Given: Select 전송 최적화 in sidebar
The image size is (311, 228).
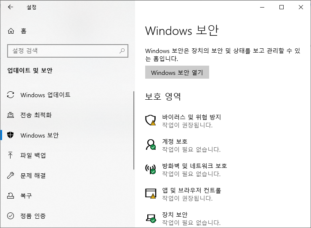Looking at the screenshot, I should click(67, 115).
